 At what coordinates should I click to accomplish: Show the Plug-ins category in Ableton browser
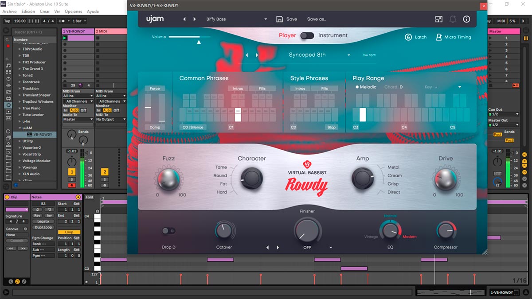click(x=8, y=105)
